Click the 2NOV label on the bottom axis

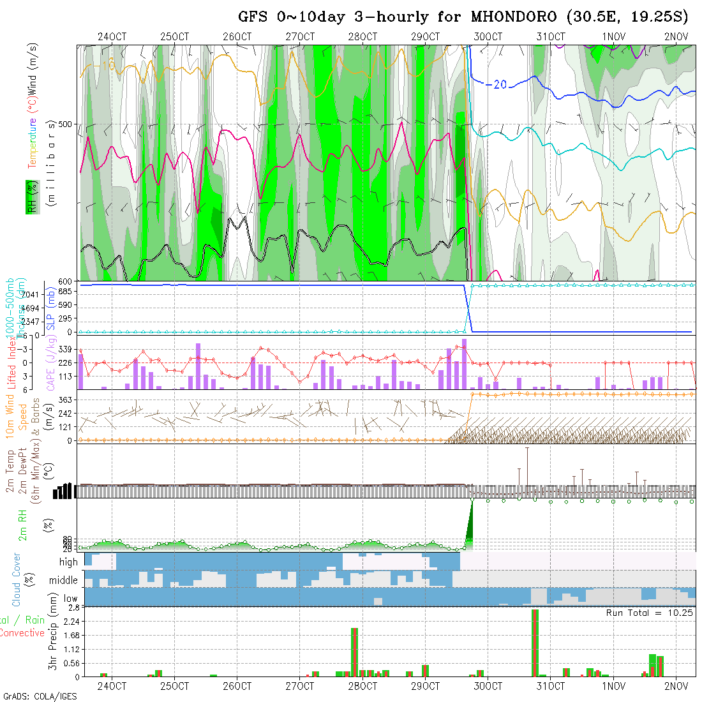click(x=676, y=686)
